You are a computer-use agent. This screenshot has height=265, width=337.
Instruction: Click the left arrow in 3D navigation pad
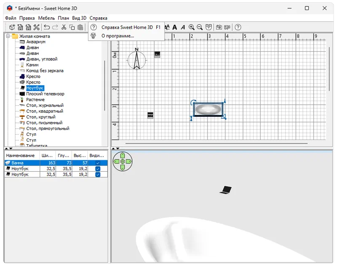[x=116, y=162]
